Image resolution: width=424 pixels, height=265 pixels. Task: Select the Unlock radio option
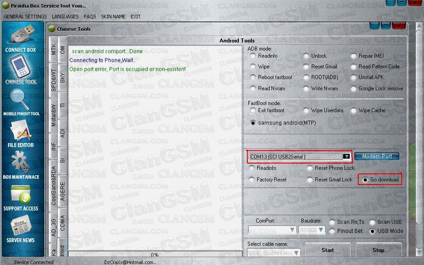coord(306,56)
